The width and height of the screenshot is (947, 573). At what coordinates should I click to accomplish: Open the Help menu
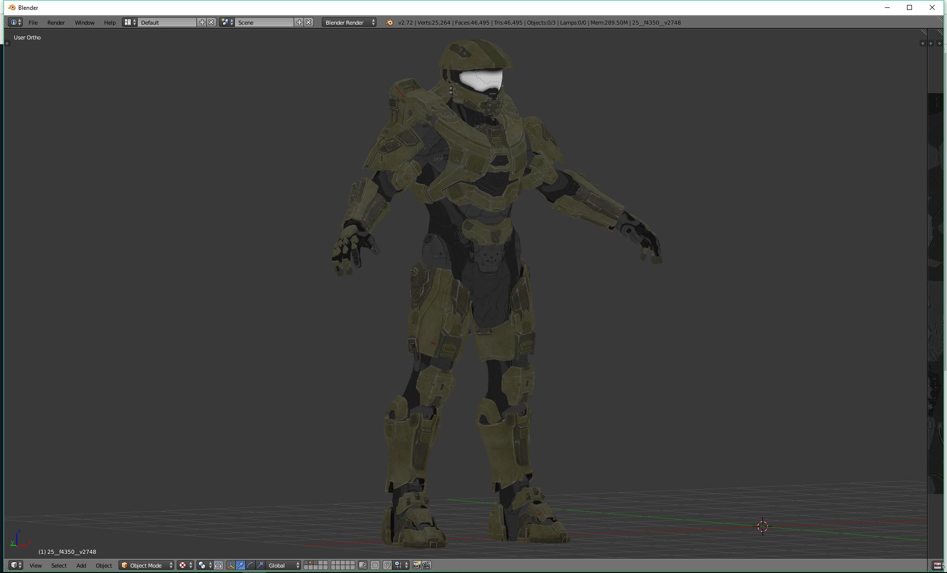(110, 22)
